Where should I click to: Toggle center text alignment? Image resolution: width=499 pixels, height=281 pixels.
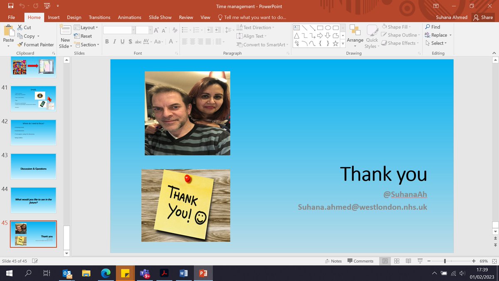(193, 42)
